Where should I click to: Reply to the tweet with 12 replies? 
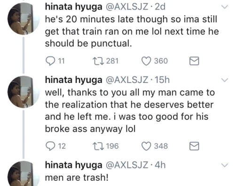click(50, 146)
